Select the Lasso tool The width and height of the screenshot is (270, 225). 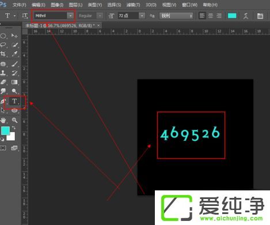(3, 45)
